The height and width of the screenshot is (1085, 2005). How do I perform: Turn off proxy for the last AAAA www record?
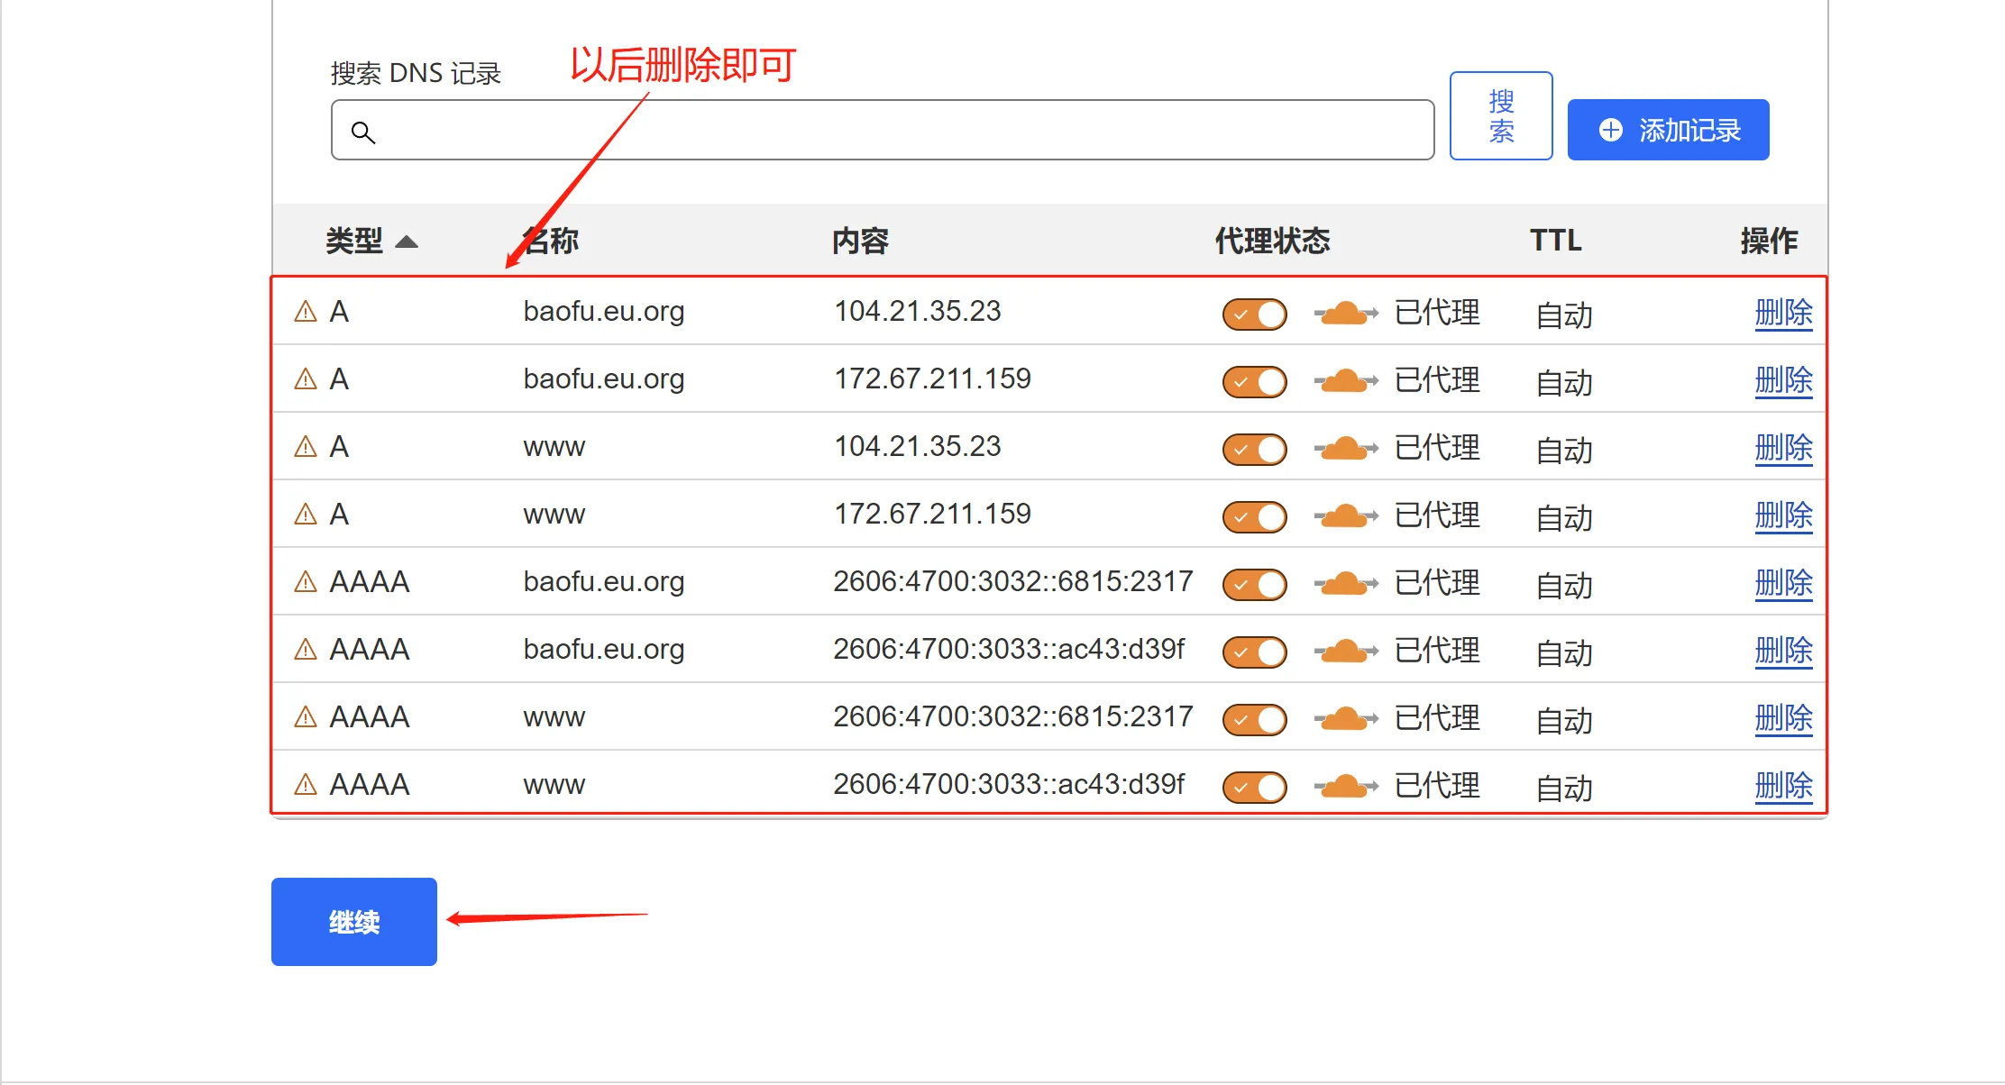(1254, 786)
